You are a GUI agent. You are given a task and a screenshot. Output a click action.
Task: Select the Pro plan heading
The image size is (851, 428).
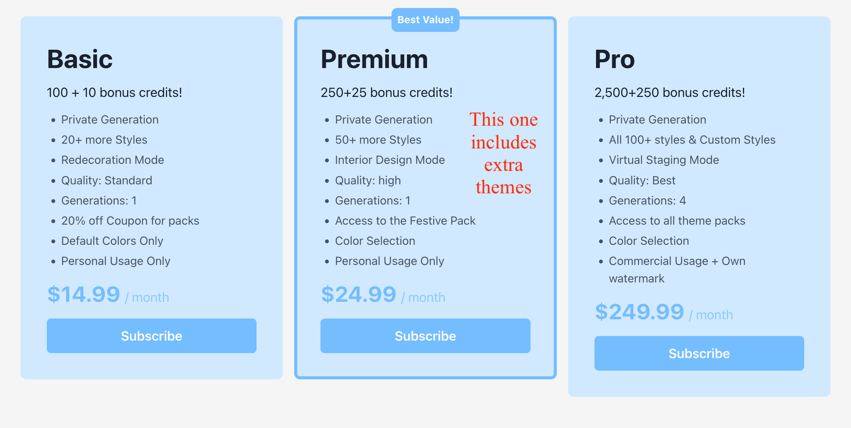pos(615,59)
